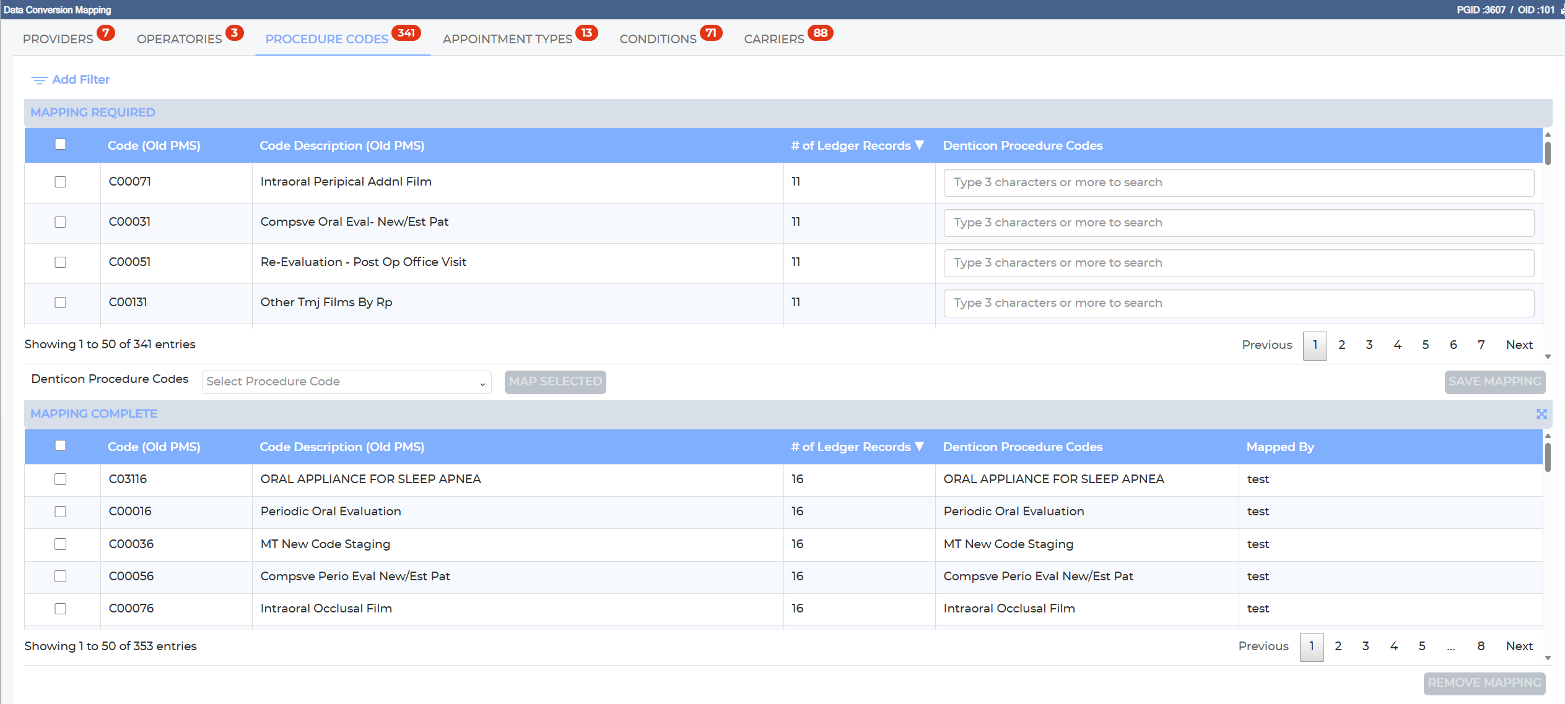The width and height of the screenshot is (1565, 704).
Task: Check the C03116 row checkbox
Action: coord(60,479)
